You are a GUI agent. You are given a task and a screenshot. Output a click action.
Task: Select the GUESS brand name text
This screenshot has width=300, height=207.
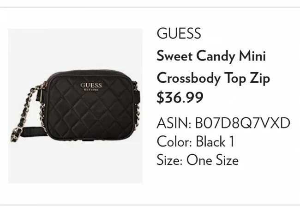179,34
